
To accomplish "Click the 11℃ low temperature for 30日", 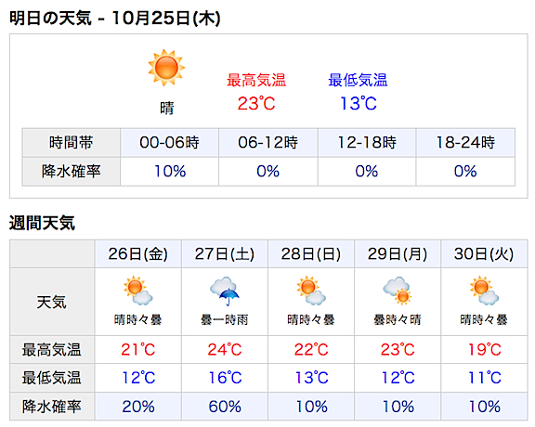I will 485,378.
